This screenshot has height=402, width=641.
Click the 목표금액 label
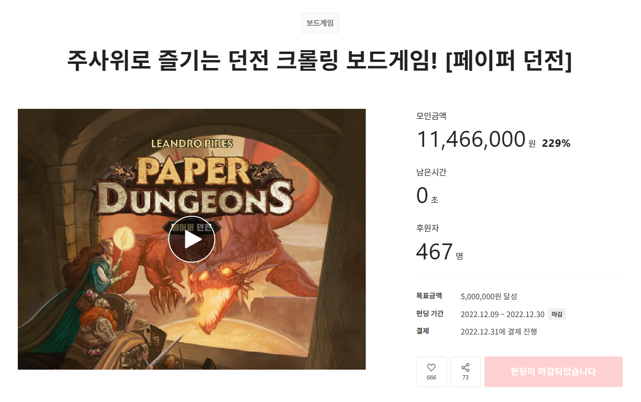tap(429, 296)
